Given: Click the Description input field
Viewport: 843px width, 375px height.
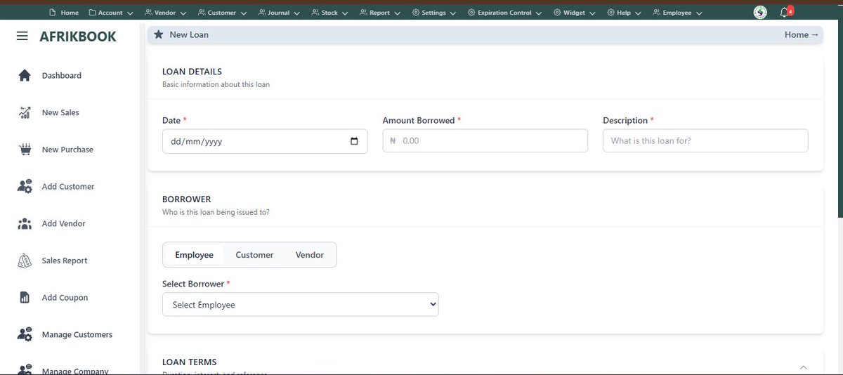Looking at the screenshot, I should tap(705, 140).
